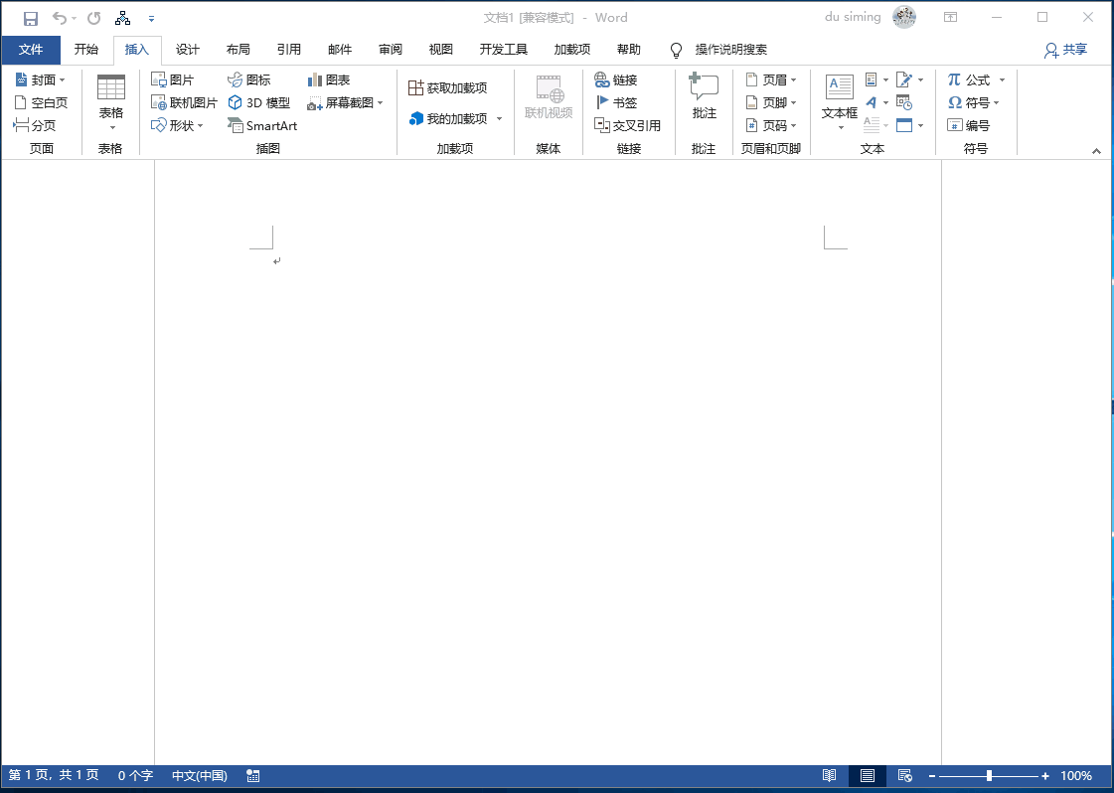This screenshot has height=793, width=1114.
Task: Expand the 形状 (shapes) dropdown
Action: click(177, 126)
